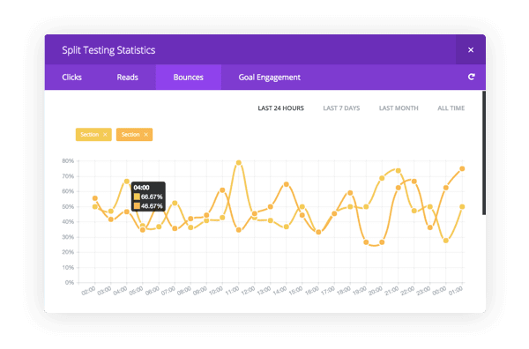Click the yellow Section legend label
Screen dimensions: 529x349
click(x=89, y=135)
